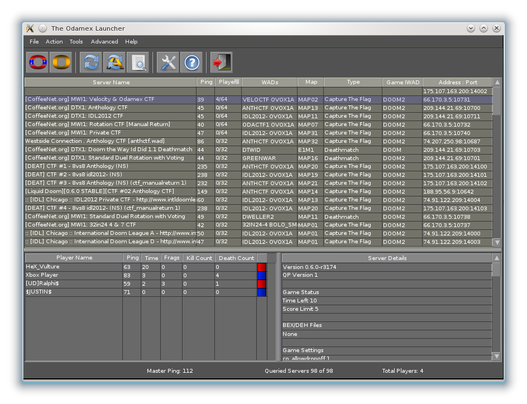This screenshot has width=527, height=404.
Task: Click the refresh all servers icon with letter A
Action: (x=114, y=62)
